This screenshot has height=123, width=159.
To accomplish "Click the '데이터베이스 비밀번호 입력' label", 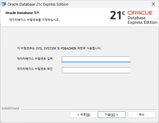I will [x=35, y=58].
